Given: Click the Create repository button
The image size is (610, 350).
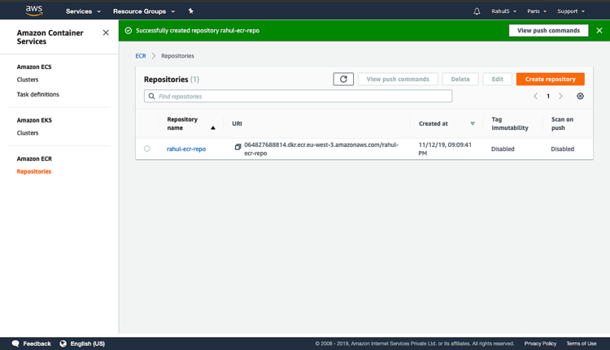Looking at the screenshot, I should pos(550,79).
